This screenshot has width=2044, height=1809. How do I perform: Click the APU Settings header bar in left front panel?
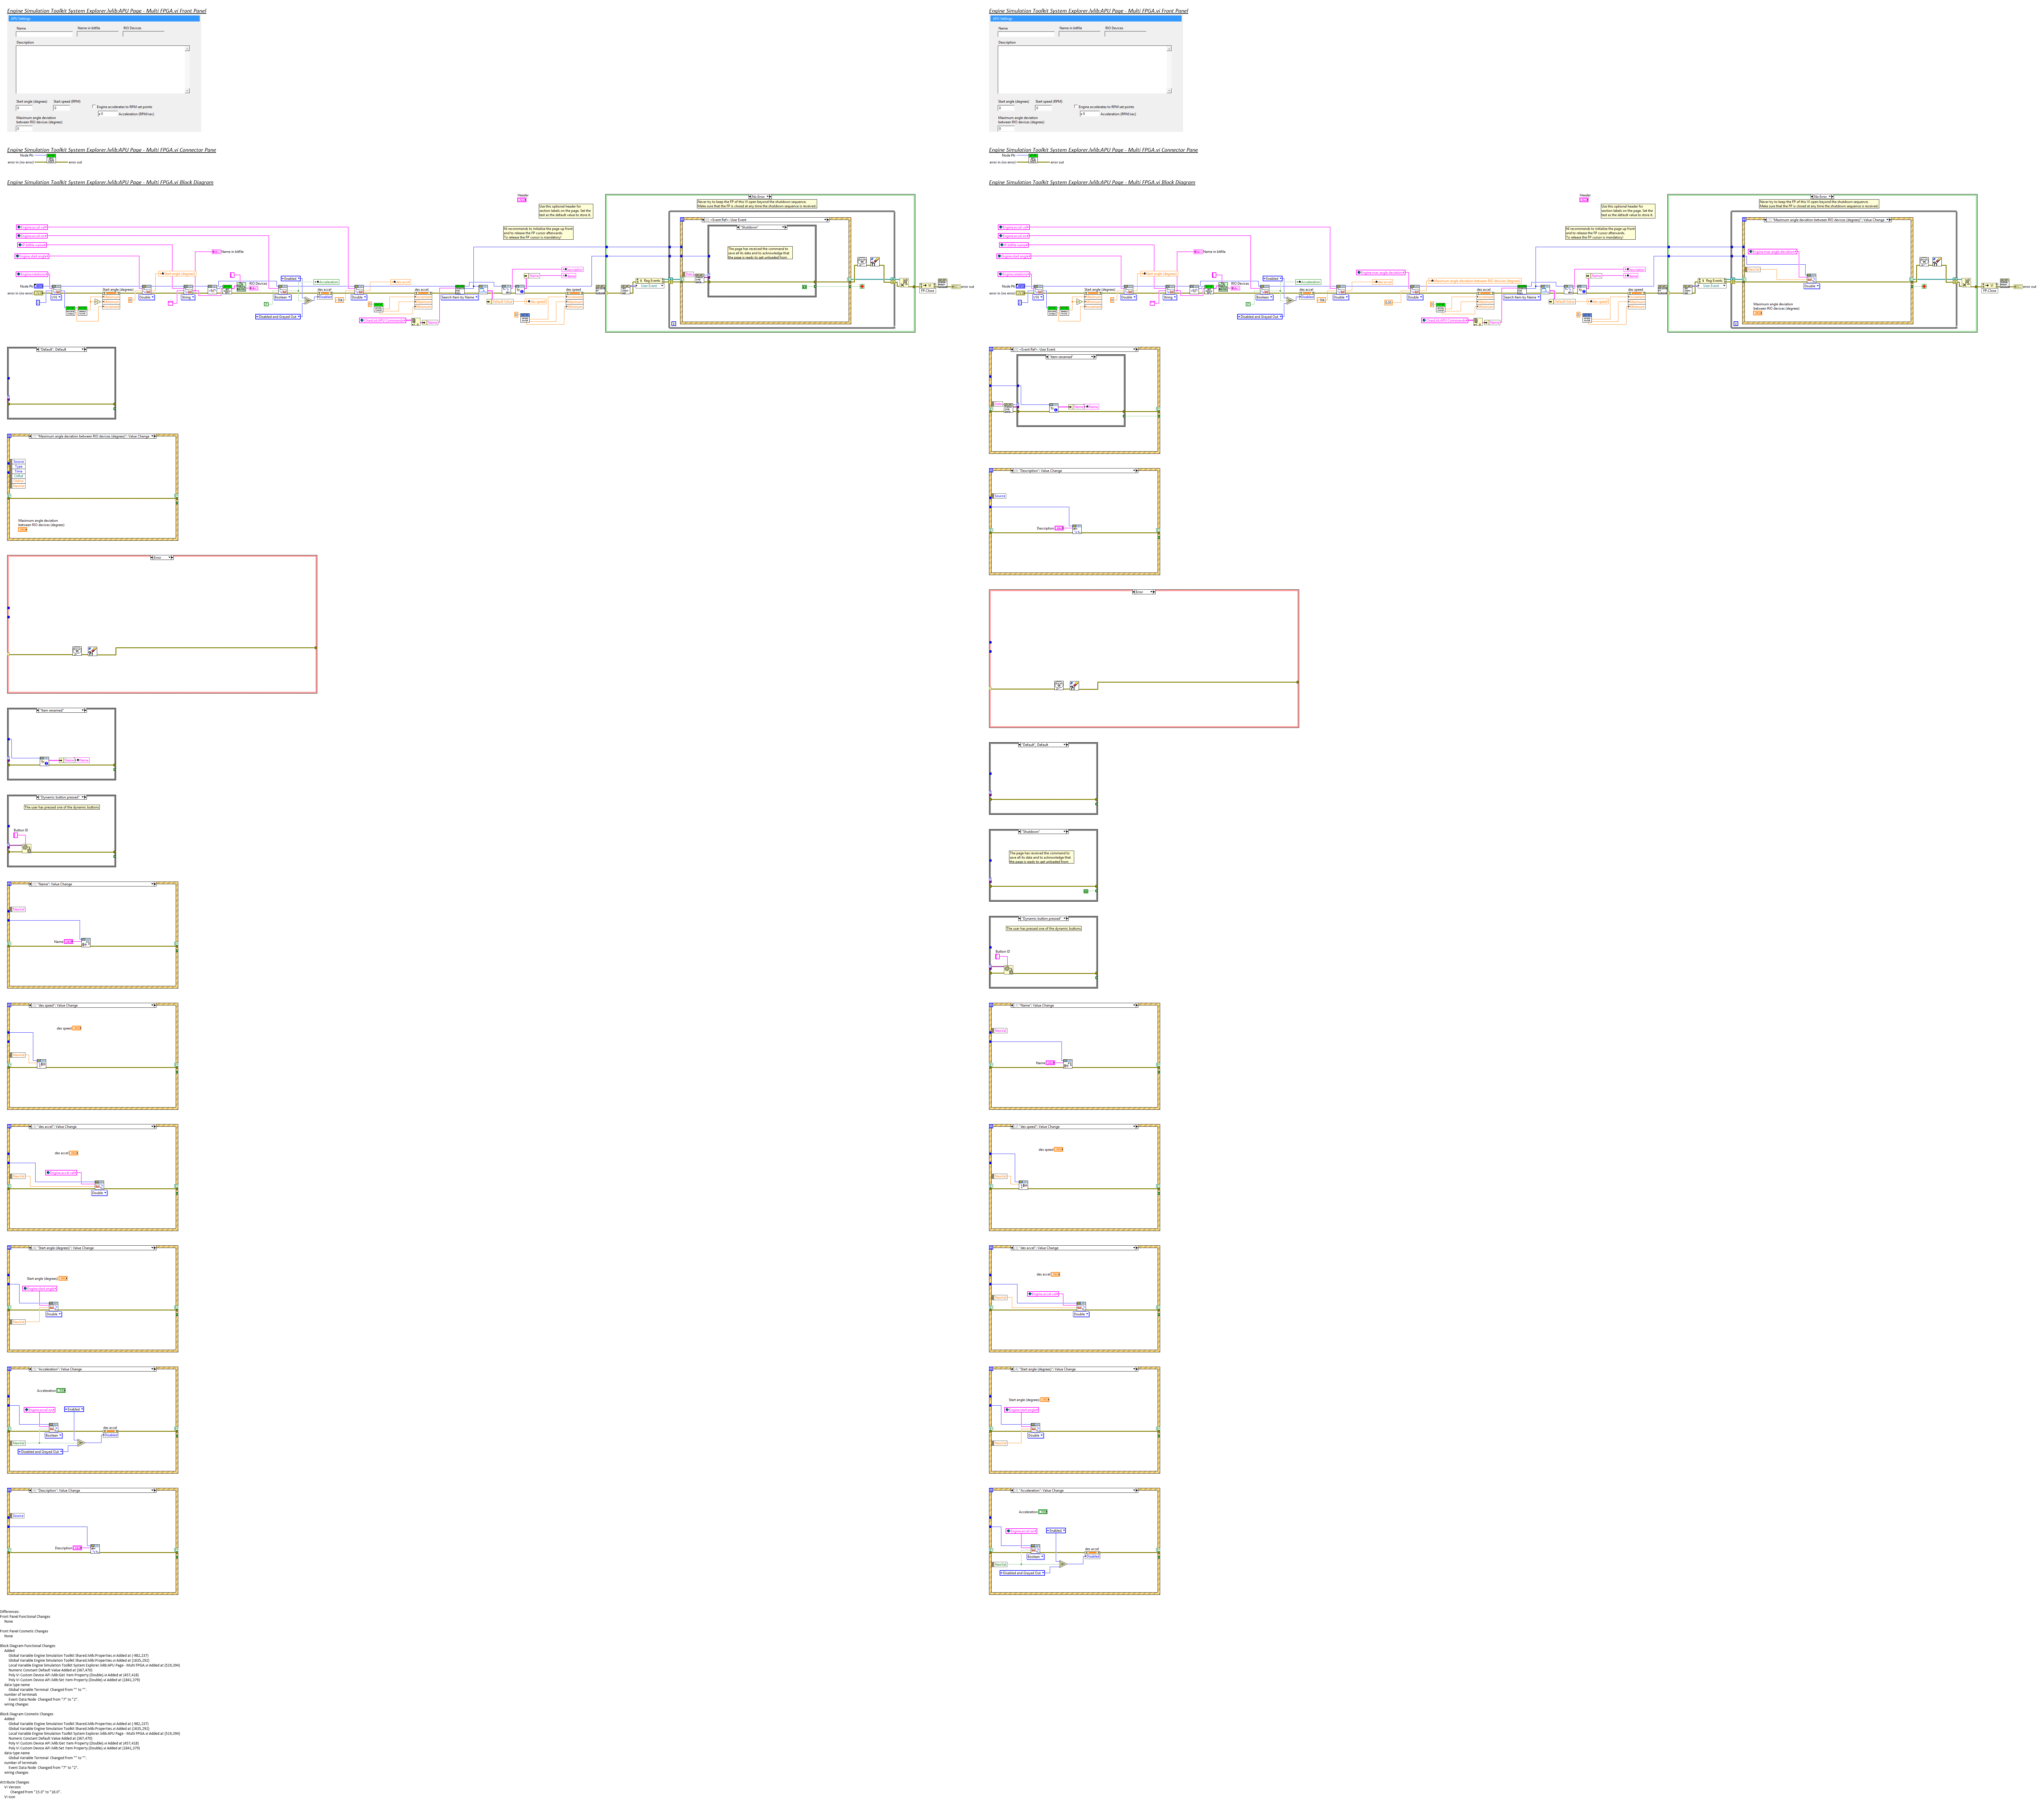[x=104, y=18]
